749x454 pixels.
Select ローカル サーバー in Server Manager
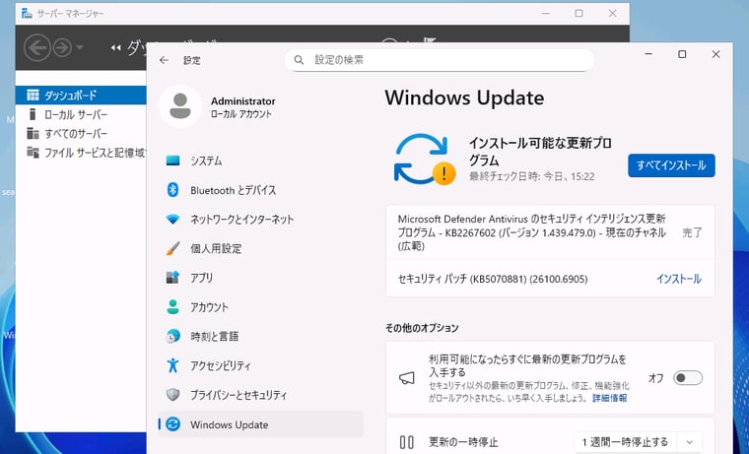81,114
